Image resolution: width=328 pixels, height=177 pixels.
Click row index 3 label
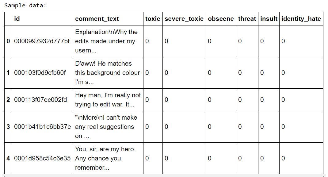click(x=8, y=127)
